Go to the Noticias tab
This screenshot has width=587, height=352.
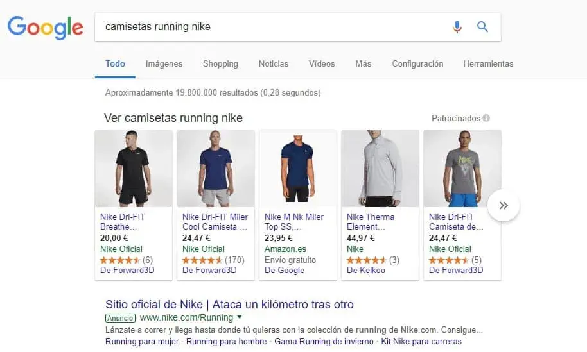(x=274, y=64)
